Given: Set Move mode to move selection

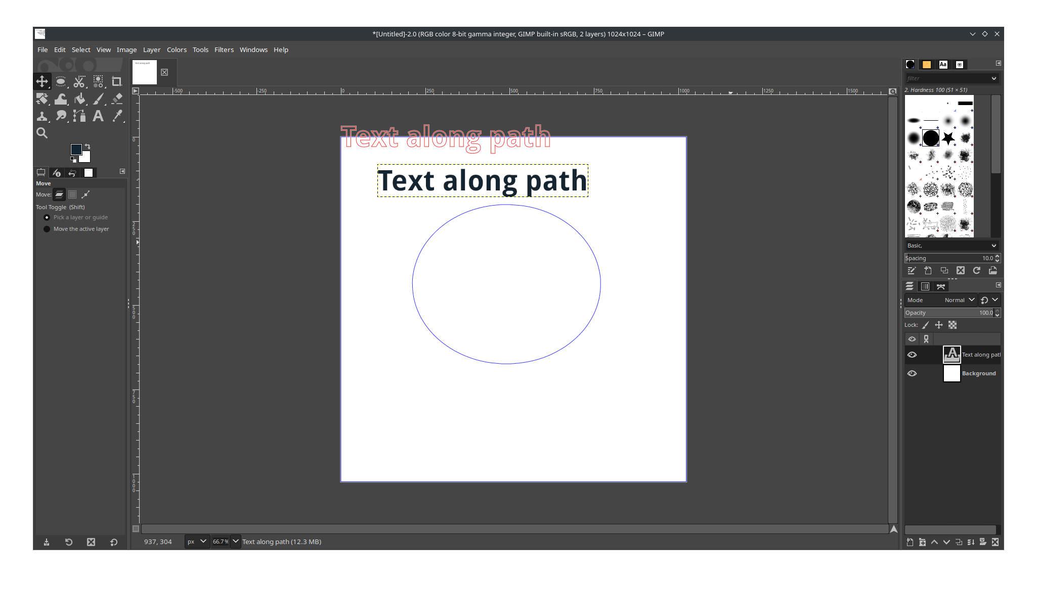Looking at the screenshot, I should 72,194.
